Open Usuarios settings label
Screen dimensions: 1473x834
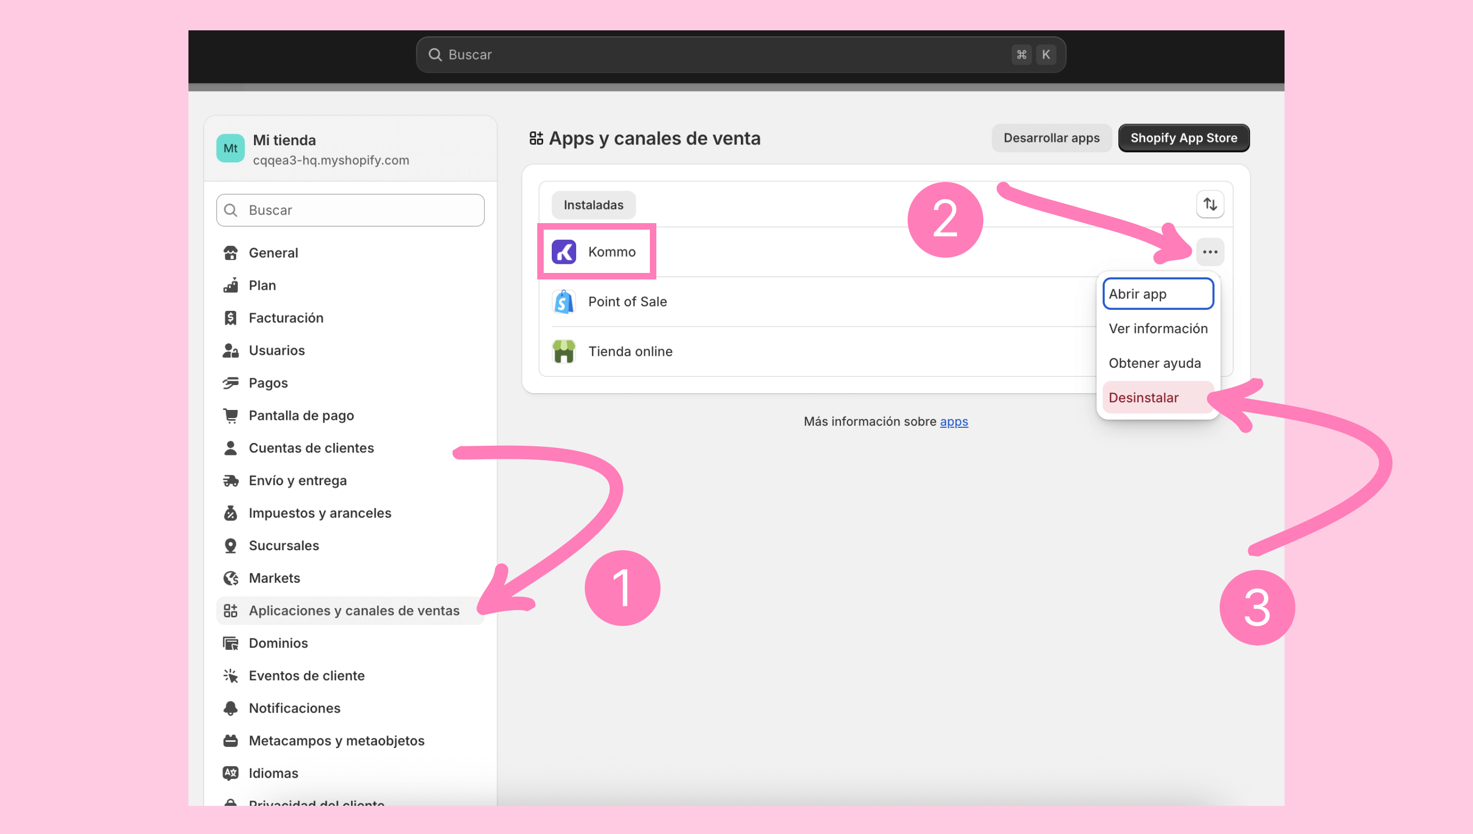[x=277, y=350]
